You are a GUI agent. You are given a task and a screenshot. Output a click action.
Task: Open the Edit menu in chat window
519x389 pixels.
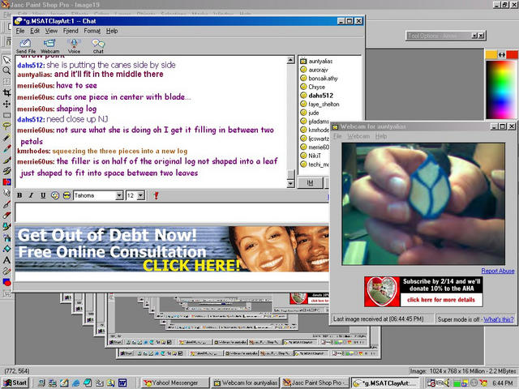(35, 31)
